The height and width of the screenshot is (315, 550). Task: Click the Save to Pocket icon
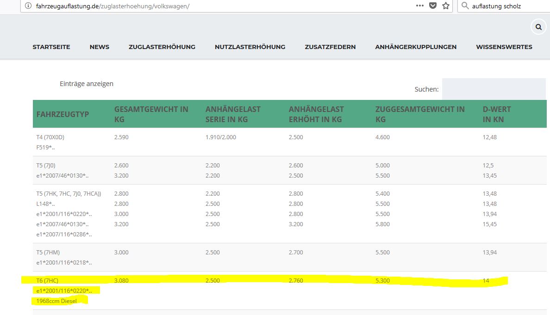click(x=433, y=6)
